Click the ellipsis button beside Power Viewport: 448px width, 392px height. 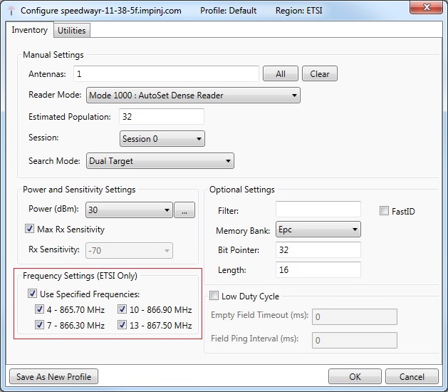click(184, 210)
